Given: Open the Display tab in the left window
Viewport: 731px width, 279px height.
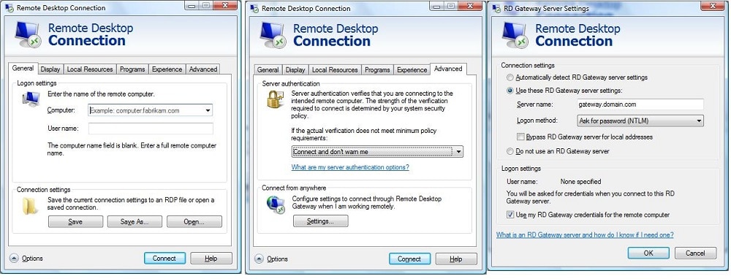Looking at the screenshot, I should pyautogui.click(x=50, y=69).
